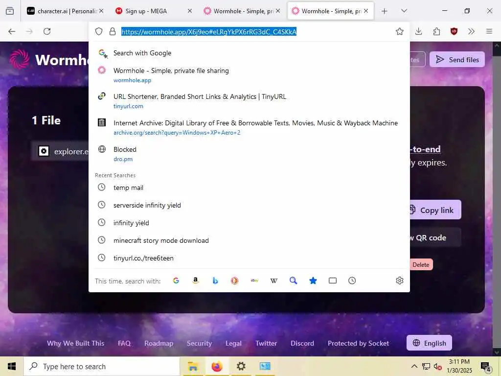Click the browser back arrow
Viewport: 501px width, 376px height.
click(x=12, y=31)
